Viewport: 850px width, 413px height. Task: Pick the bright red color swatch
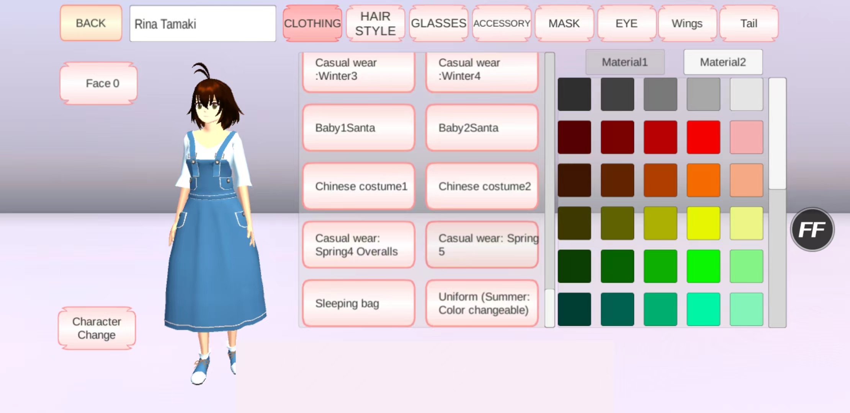703,137
